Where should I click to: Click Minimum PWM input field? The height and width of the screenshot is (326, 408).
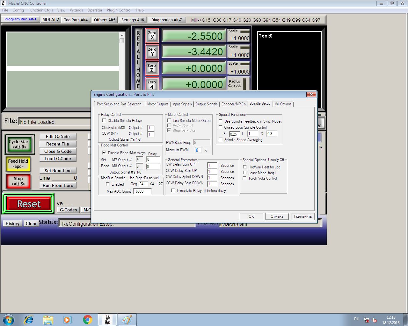tap(198, 150)
